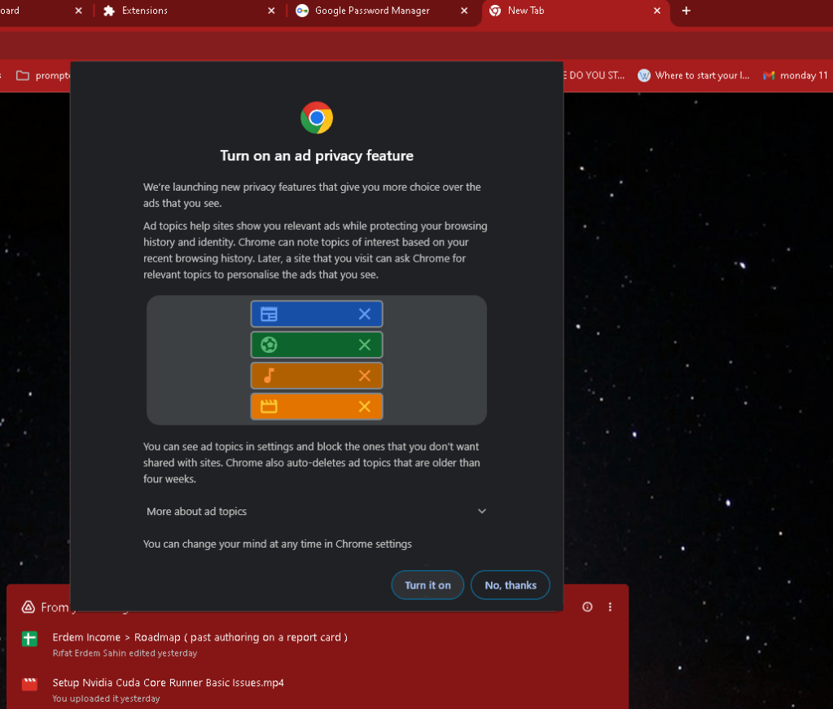Remove the brown music ad topic

pos(365,376)
